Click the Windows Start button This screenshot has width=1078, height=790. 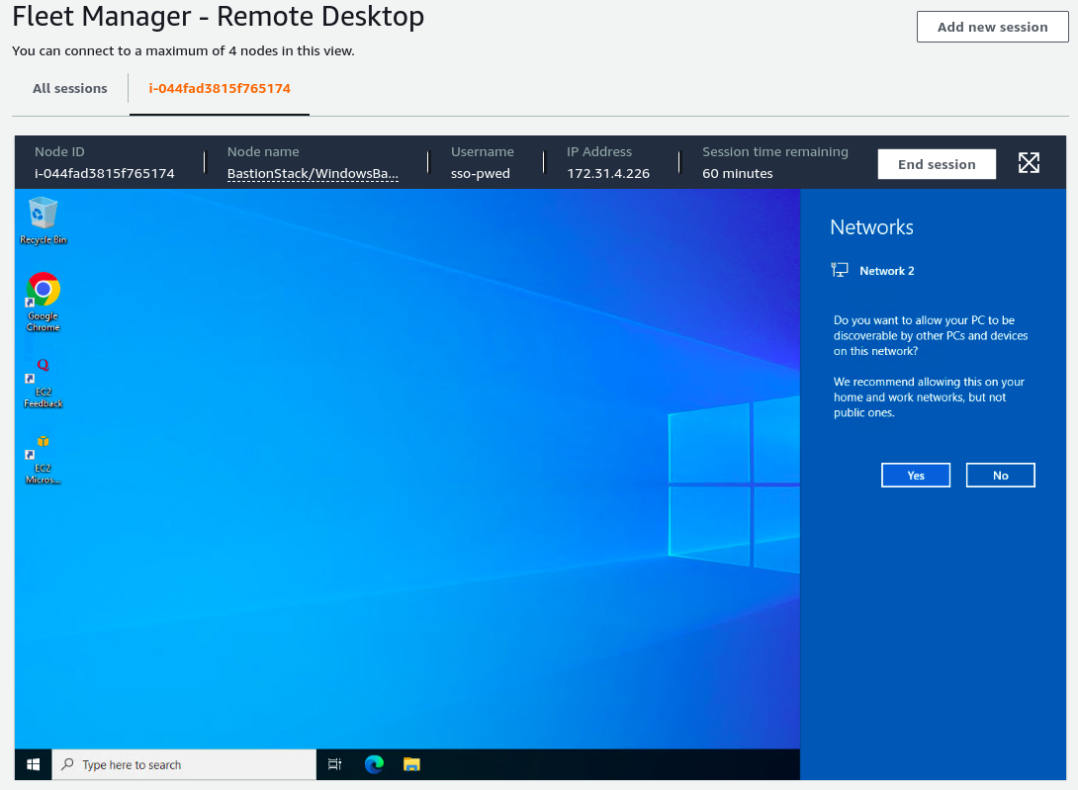[x=33, y=764]
